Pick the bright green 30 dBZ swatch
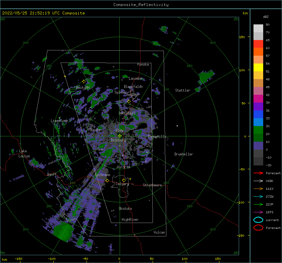 coord(258,130)
